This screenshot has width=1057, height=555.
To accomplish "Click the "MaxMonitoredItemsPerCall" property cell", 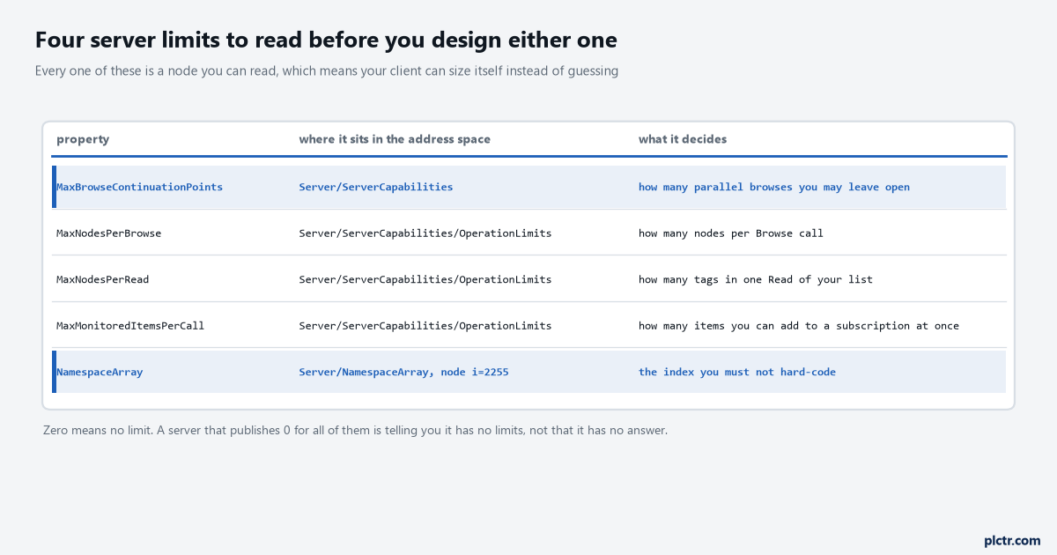I will click(130, 326).
